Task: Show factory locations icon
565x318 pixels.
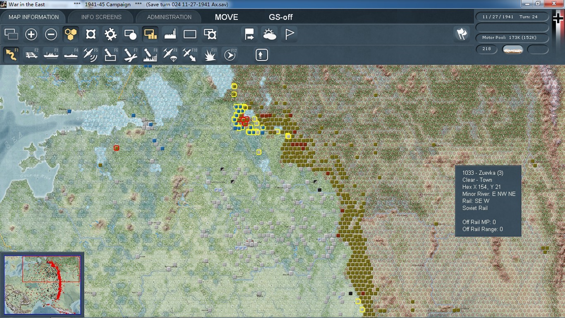Action: pos(170,34)
